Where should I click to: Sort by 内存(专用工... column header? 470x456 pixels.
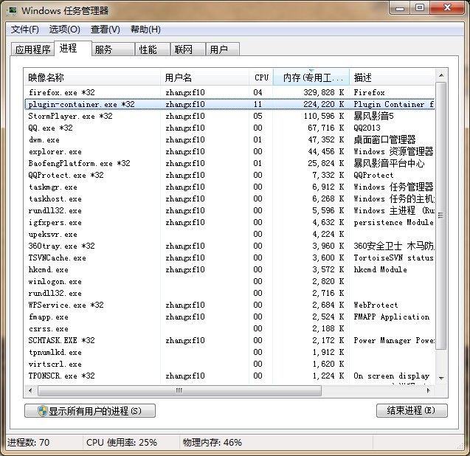pyautogui.click(x=311, y=77)
